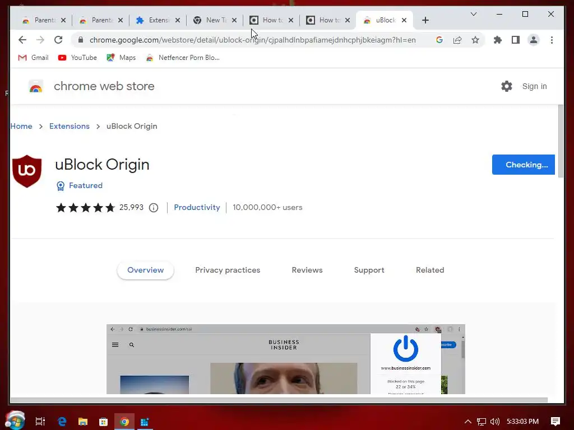Open Chrome three-dot menu
574x430 pixels.
552,40
